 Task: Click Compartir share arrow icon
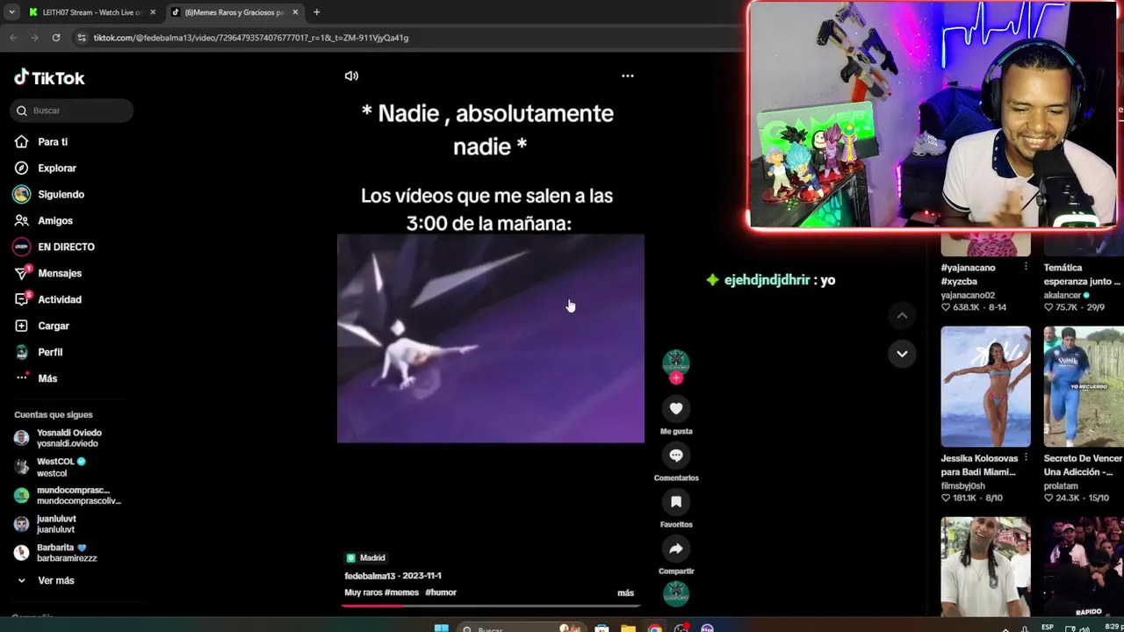tap(676, 549)
